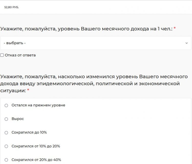Image resolution: width=192 pixels, height=164 pixels.
Task: Click the '52,80 РУБ.' price text
Action: tap(12, 7)
